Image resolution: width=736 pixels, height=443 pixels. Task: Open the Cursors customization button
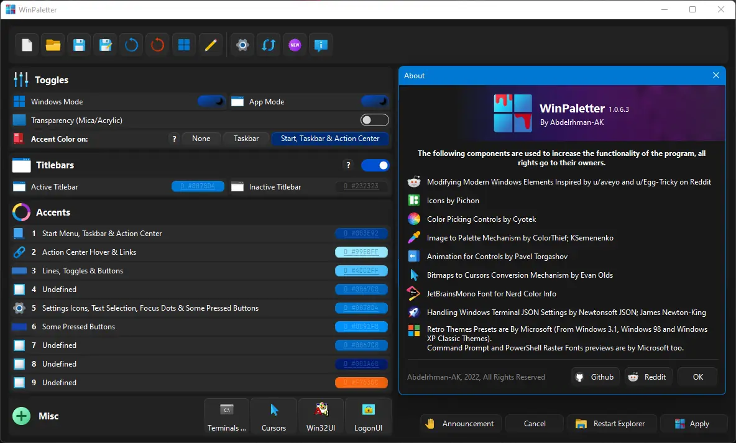click(x=274, y=416)
